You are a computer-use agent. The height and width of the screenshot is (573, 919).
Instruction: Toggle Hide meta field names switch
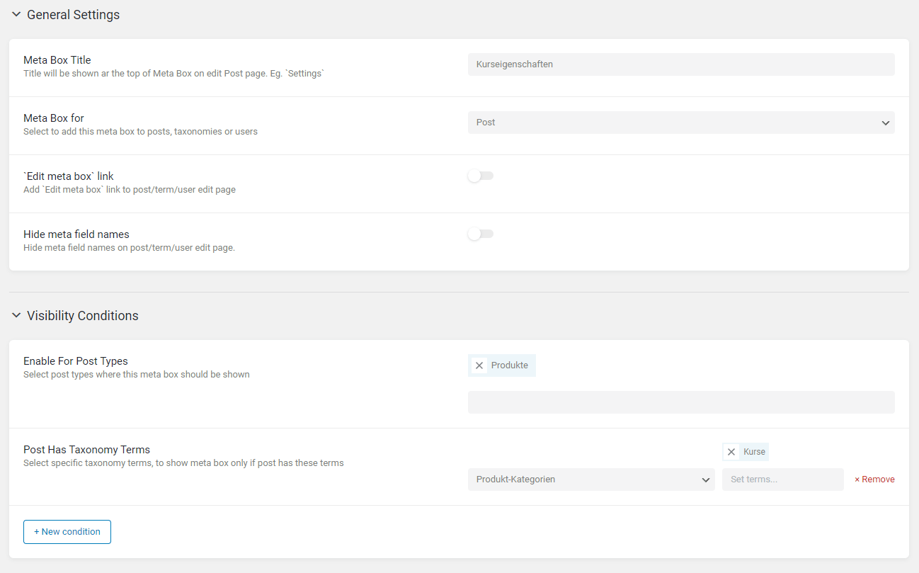[480, 234]
